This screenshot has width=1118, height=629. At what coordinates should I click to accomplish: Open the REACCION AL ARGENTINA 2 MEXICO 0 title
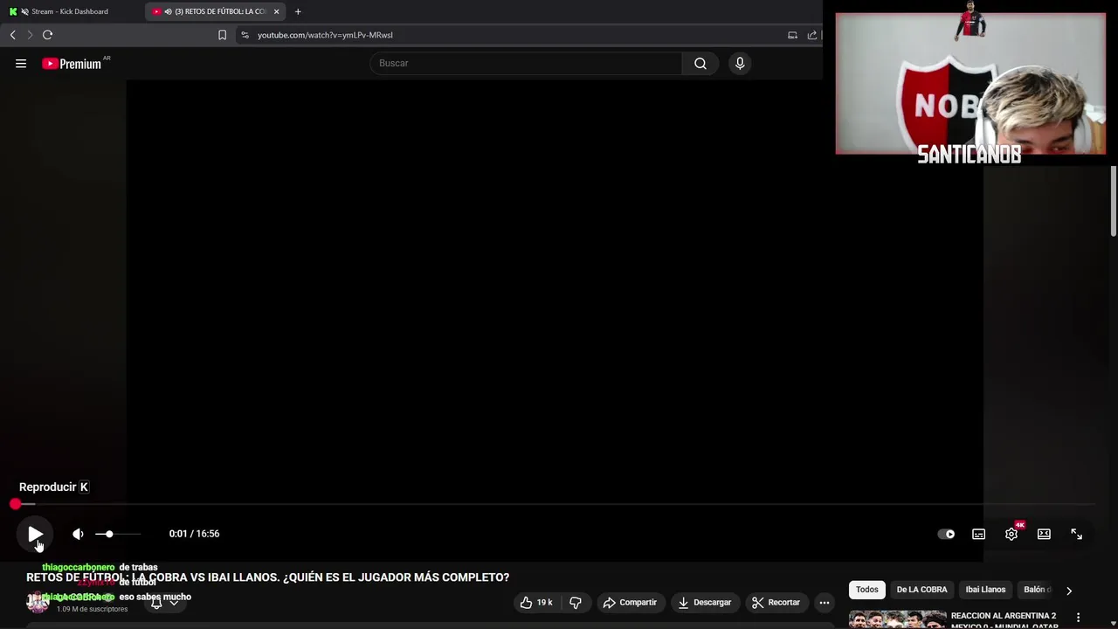click(1004, 620)
